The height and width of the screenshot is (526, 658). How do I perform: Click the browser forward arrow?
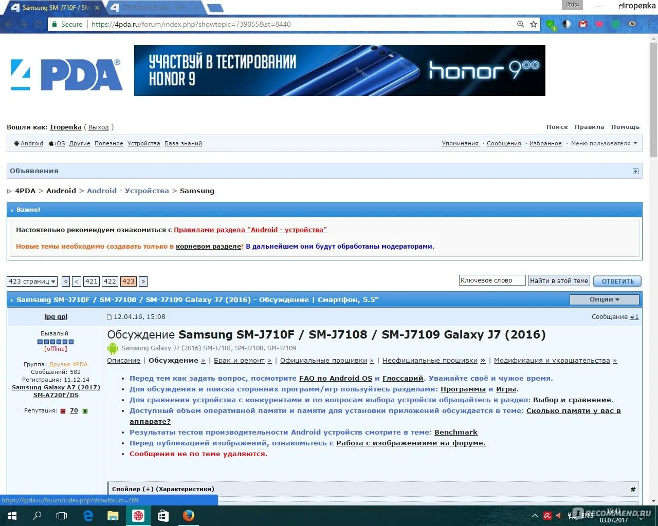[x=24, y=24]
